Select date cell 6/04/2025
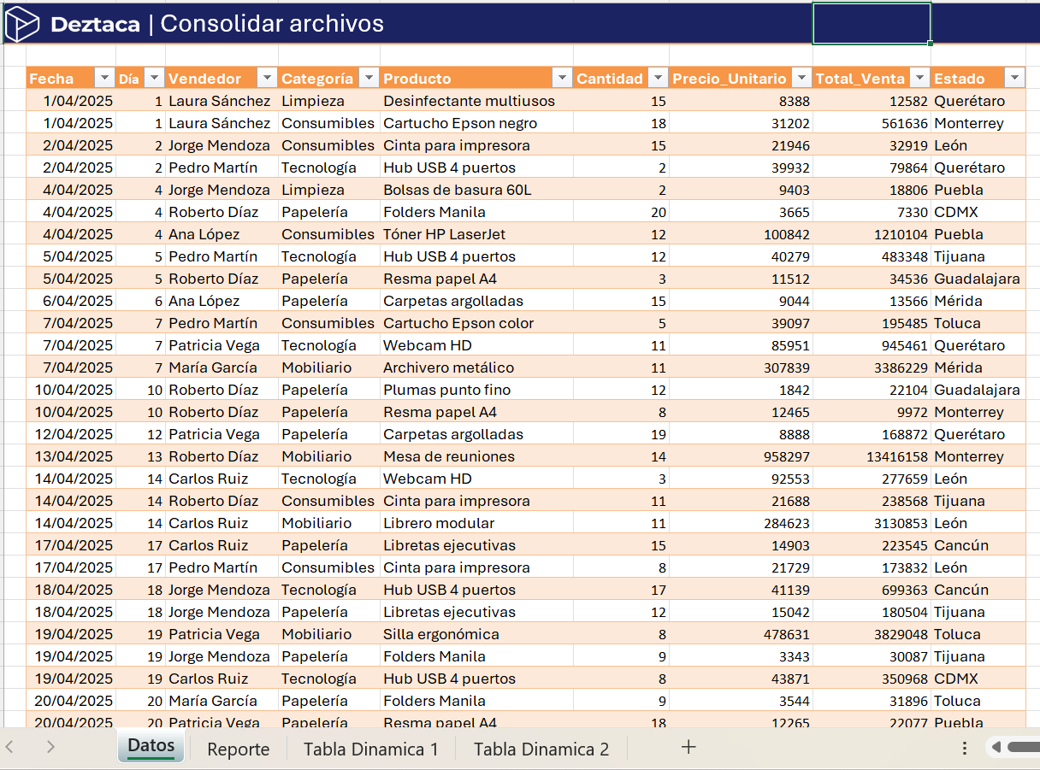 click(x=71, y=301)
